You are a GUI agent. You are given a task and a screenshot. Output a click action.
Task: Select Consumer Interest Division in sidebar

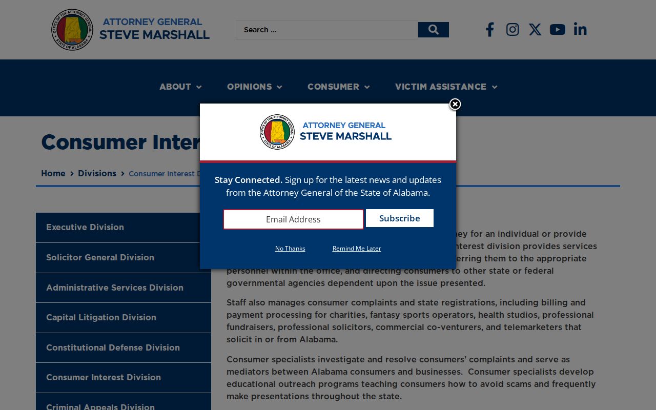pos(124,378)
